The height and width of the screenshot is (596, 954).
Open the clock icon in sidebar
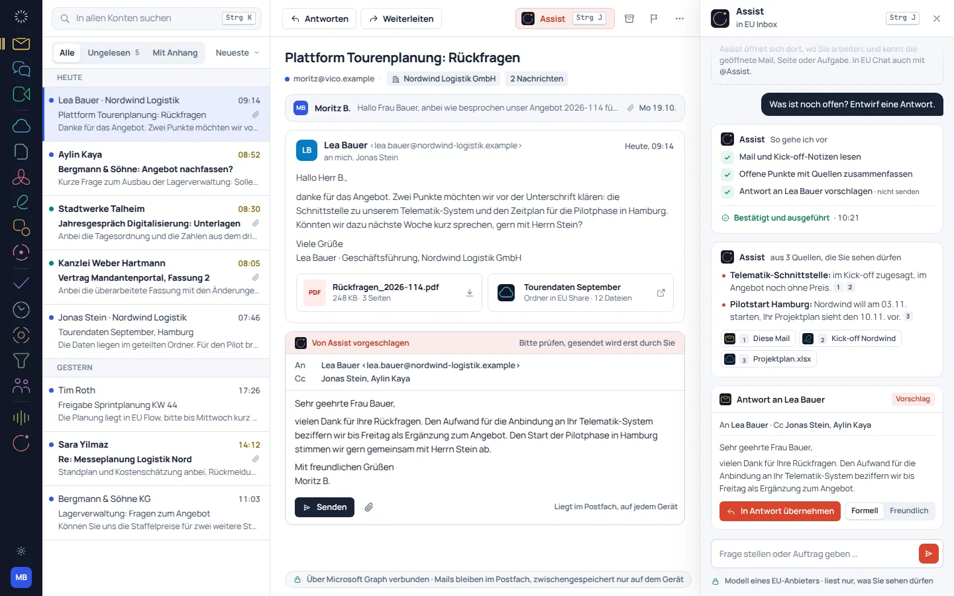click(21, 310)
